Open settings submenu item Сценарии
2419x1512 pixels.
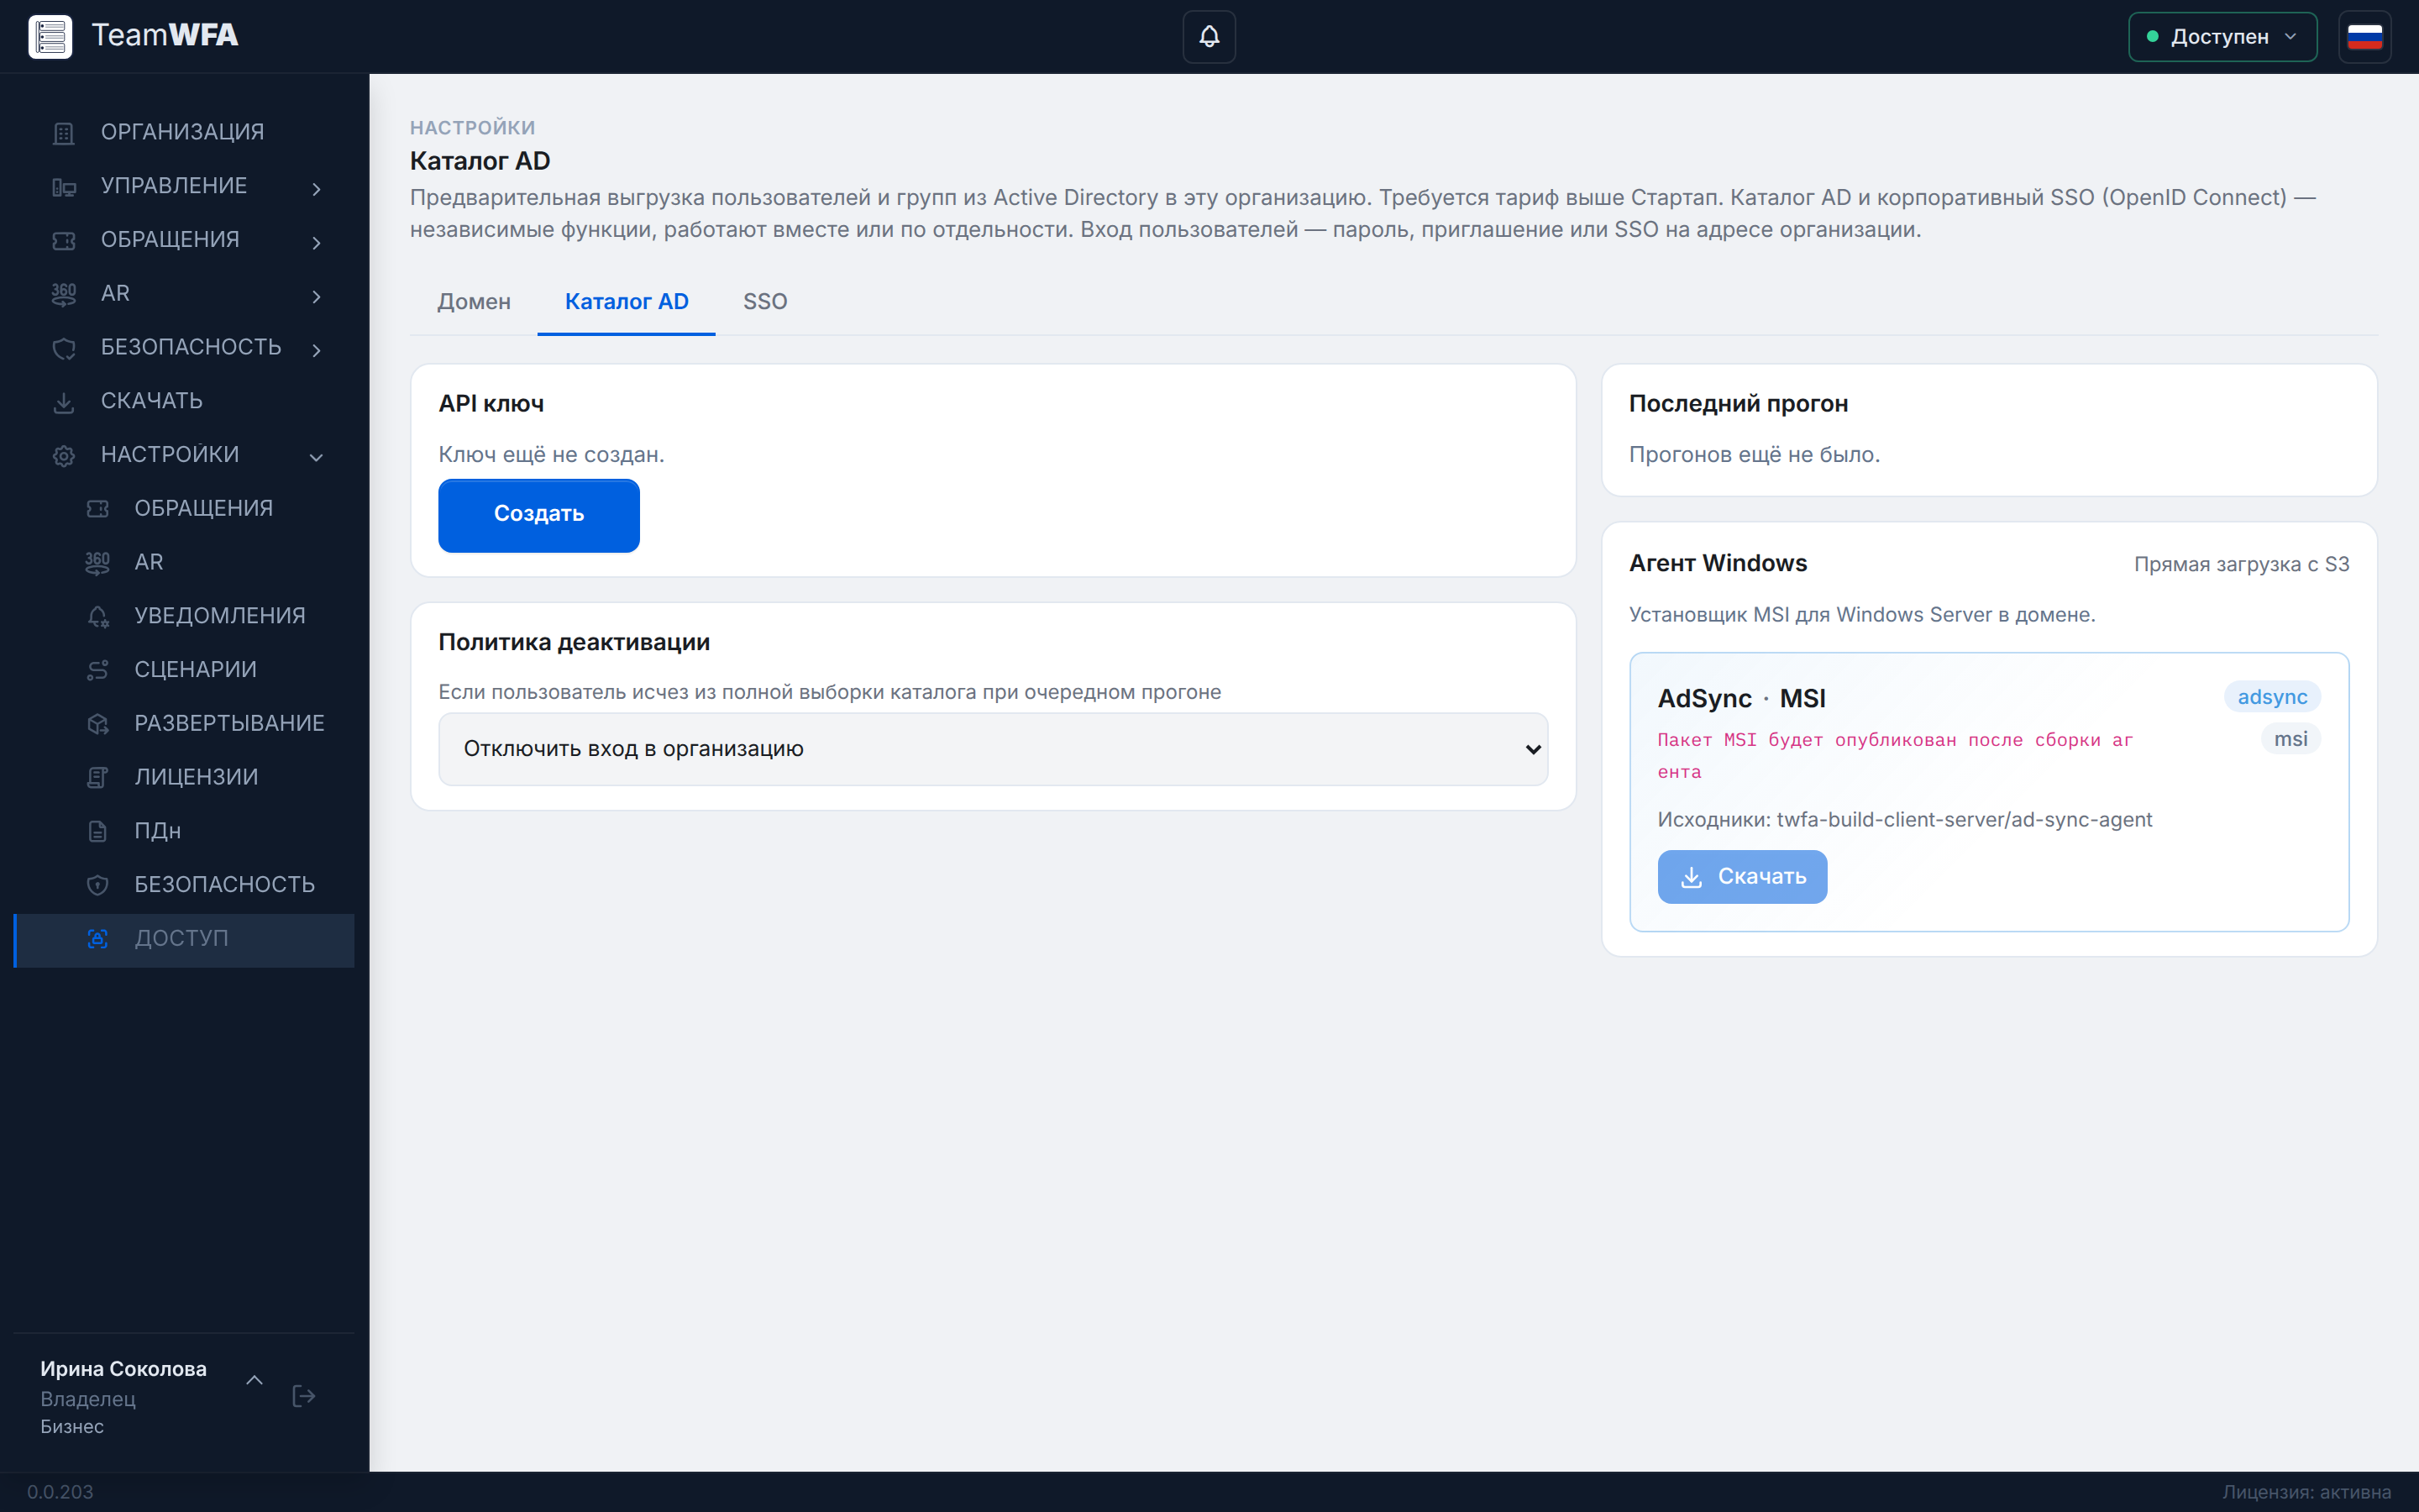pos(184,670)
